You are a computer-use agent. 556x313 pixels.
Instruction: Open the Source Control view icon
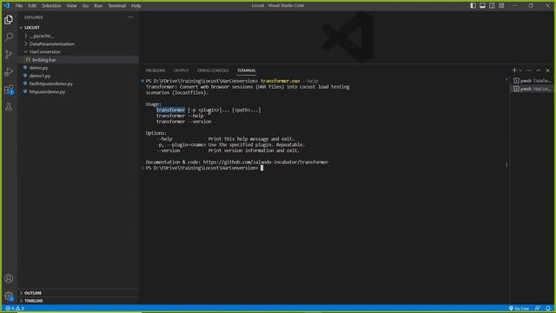9,54
